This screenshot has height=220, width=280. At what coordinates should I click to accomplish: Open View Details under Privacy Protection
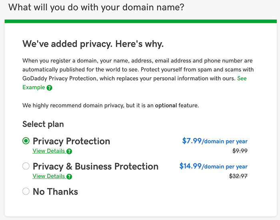click(48, 151)
